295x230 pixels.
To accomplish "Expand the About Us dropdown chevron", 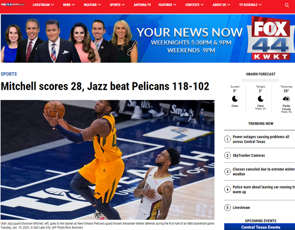I will coord(229,5).
